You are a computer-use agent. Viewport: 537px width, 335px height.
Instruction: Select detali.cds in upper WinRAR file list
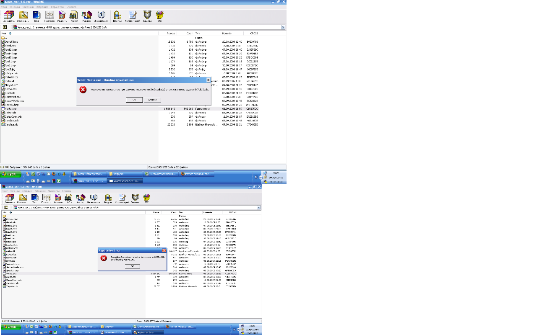coord(10,46)
